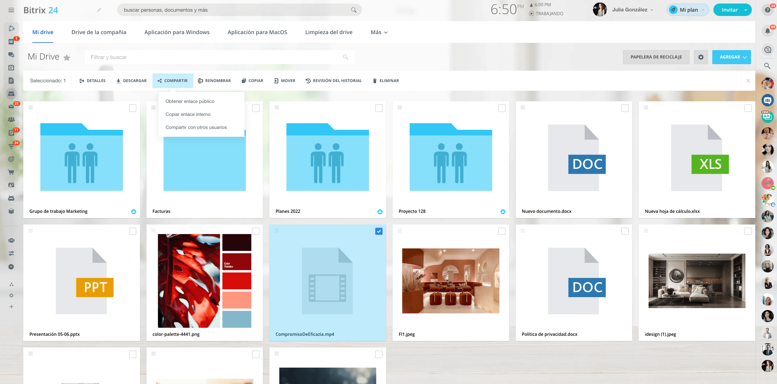777x384 pixels.
Task: Click Descargar in the action bar
Action: tap(132, 80)
